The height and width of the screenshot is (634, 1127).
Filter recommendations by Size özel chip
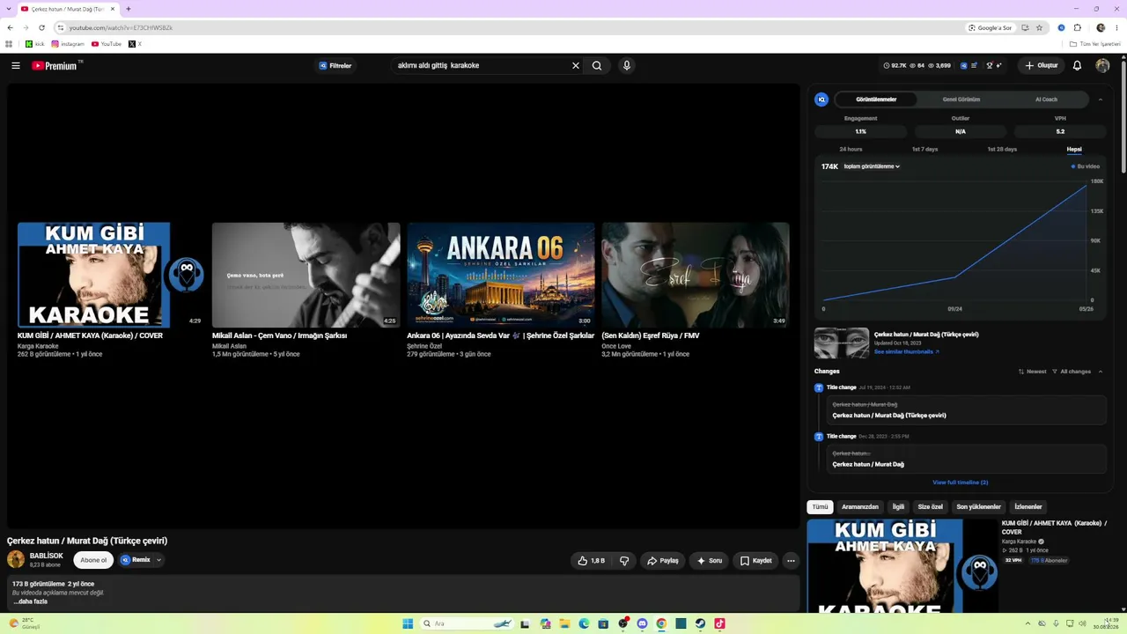coord(931,507)
